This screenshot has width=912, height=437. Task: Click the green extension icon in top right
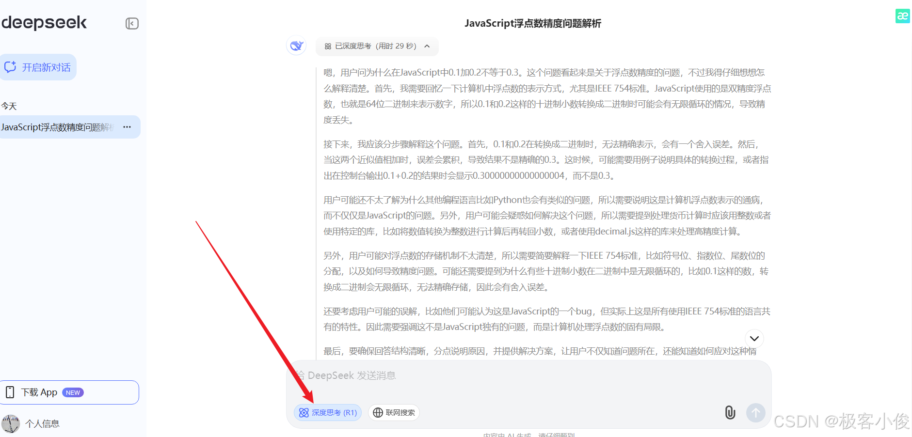pyautogui.click(x=902, y=16)
